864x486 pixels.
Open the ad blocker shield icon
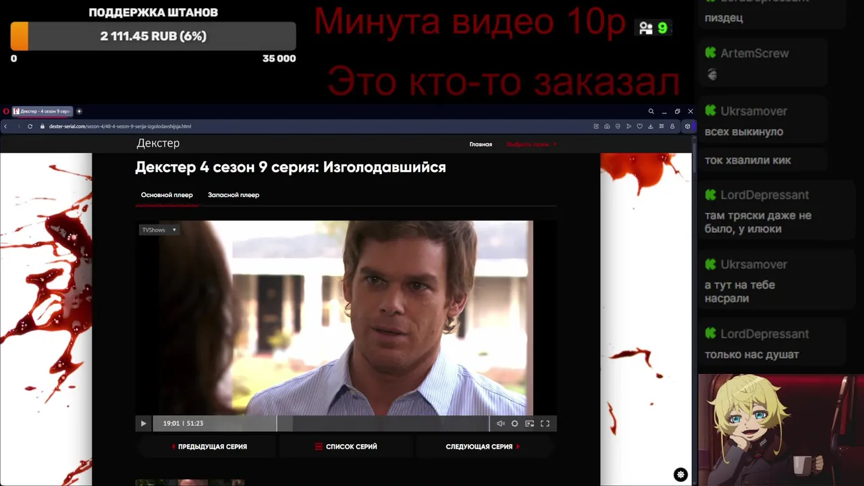point(618,126)
